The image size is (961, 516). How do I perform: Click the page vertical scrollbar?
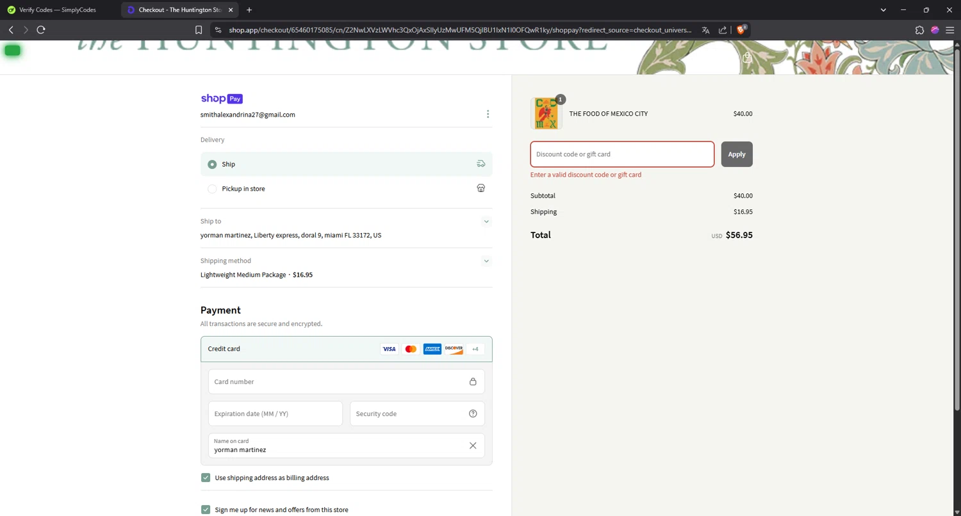(x=957, y=230)
